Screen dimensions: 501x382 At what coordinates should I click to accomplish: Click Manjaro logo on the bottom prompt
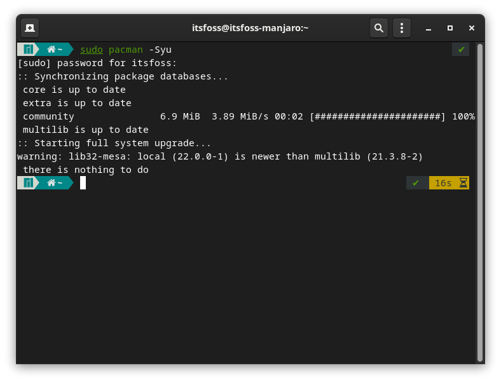pyautogui.click(x=28, y=183)
